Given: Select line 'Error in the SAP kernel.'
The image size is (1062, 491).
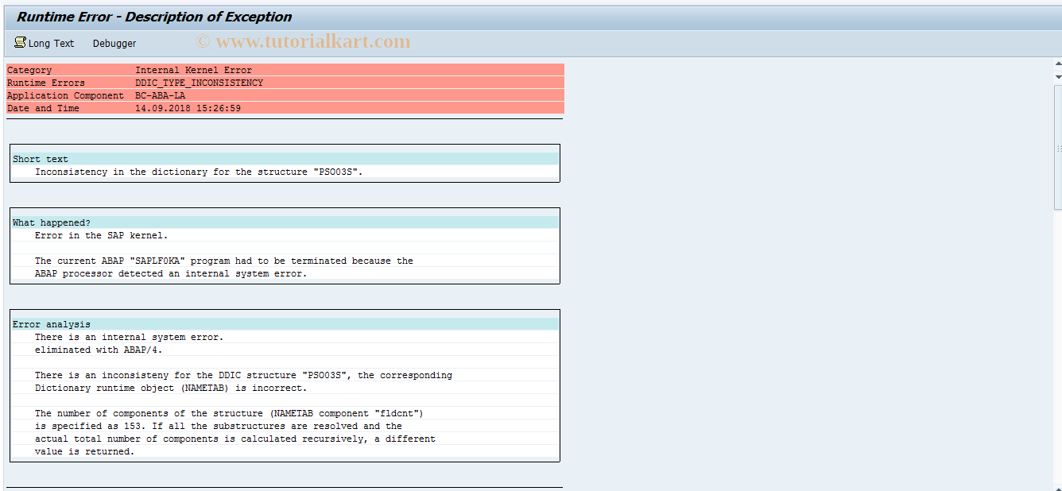Looking at the screenshot, I should pos(101,235).
